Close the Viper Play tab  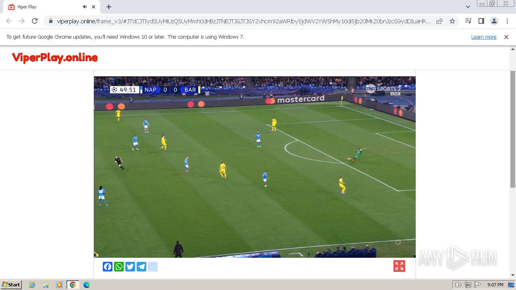94,7
